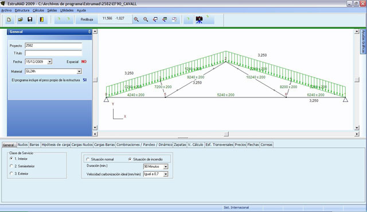Image resolution: width=367 pixels, height=212 pixels.
Task: Open the Velocidad carbonización dropdown
Action: [x=166, y=174]
